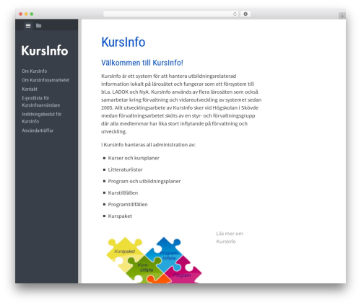
Task: Open the KursInfo sidebar logo
Action: [x=45, y=50]
